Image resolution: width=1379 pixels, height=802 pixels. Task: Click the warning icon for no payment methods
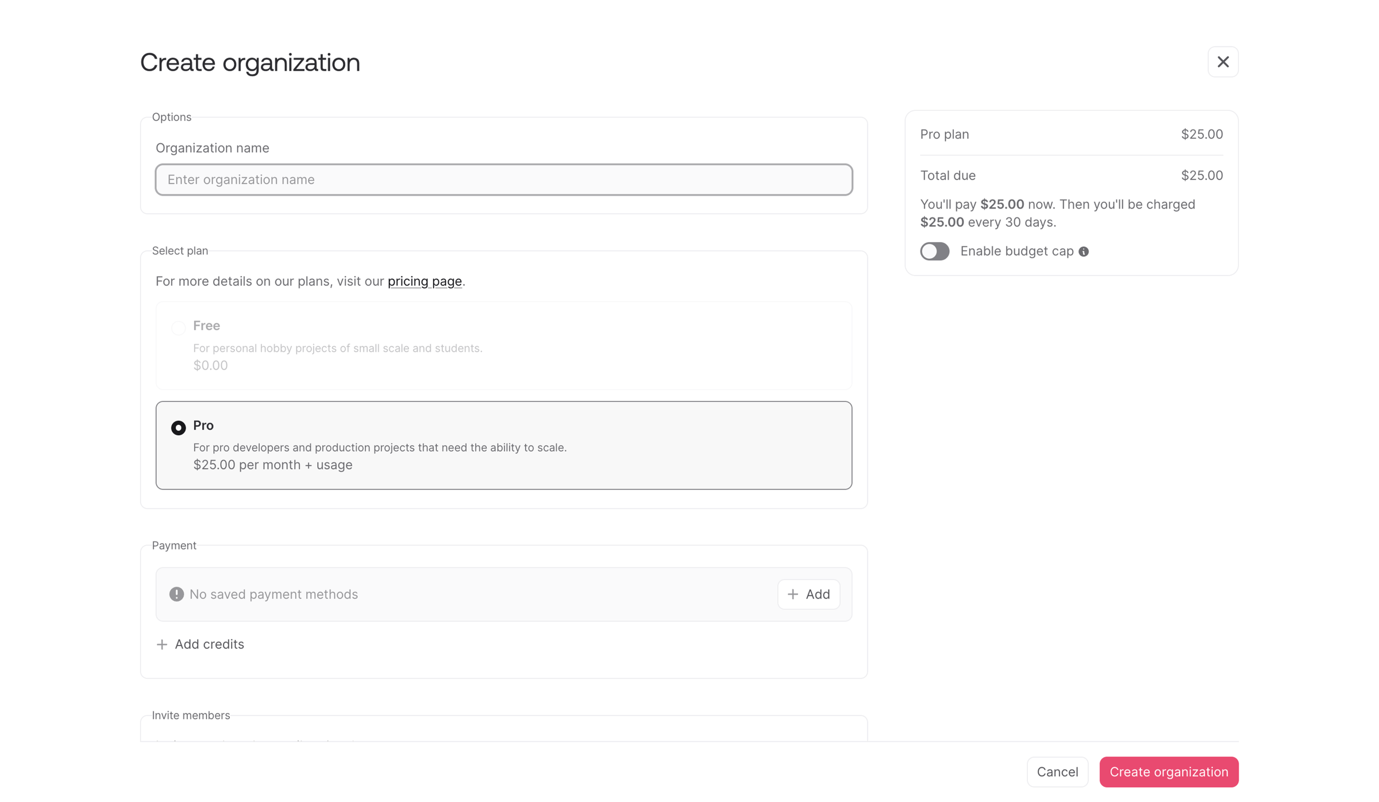(176, 594)
